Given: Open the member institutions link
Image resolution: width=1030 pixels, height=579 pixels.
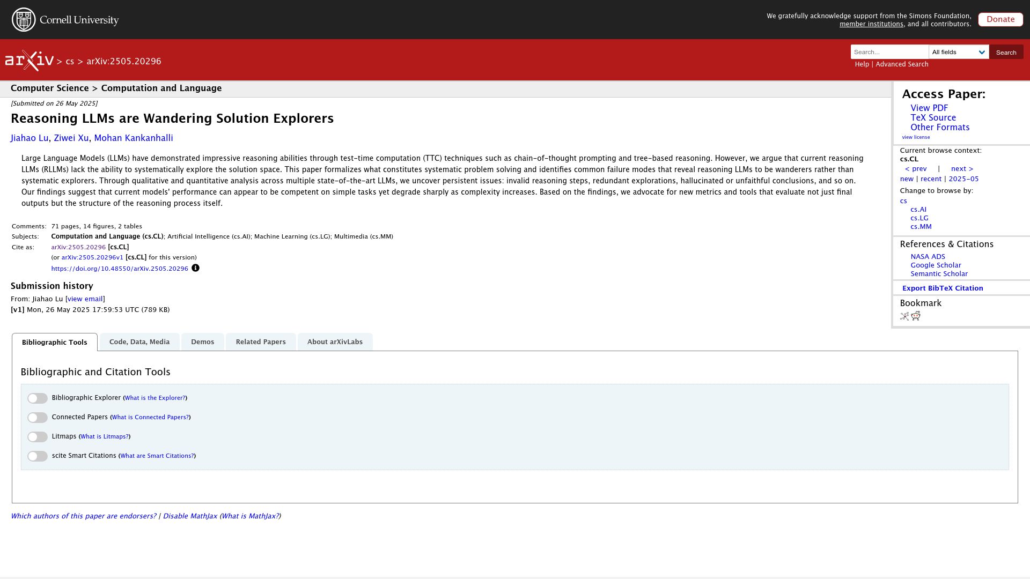Looking at the screenshot, I should pyautogui.click(x=871, y=24).
